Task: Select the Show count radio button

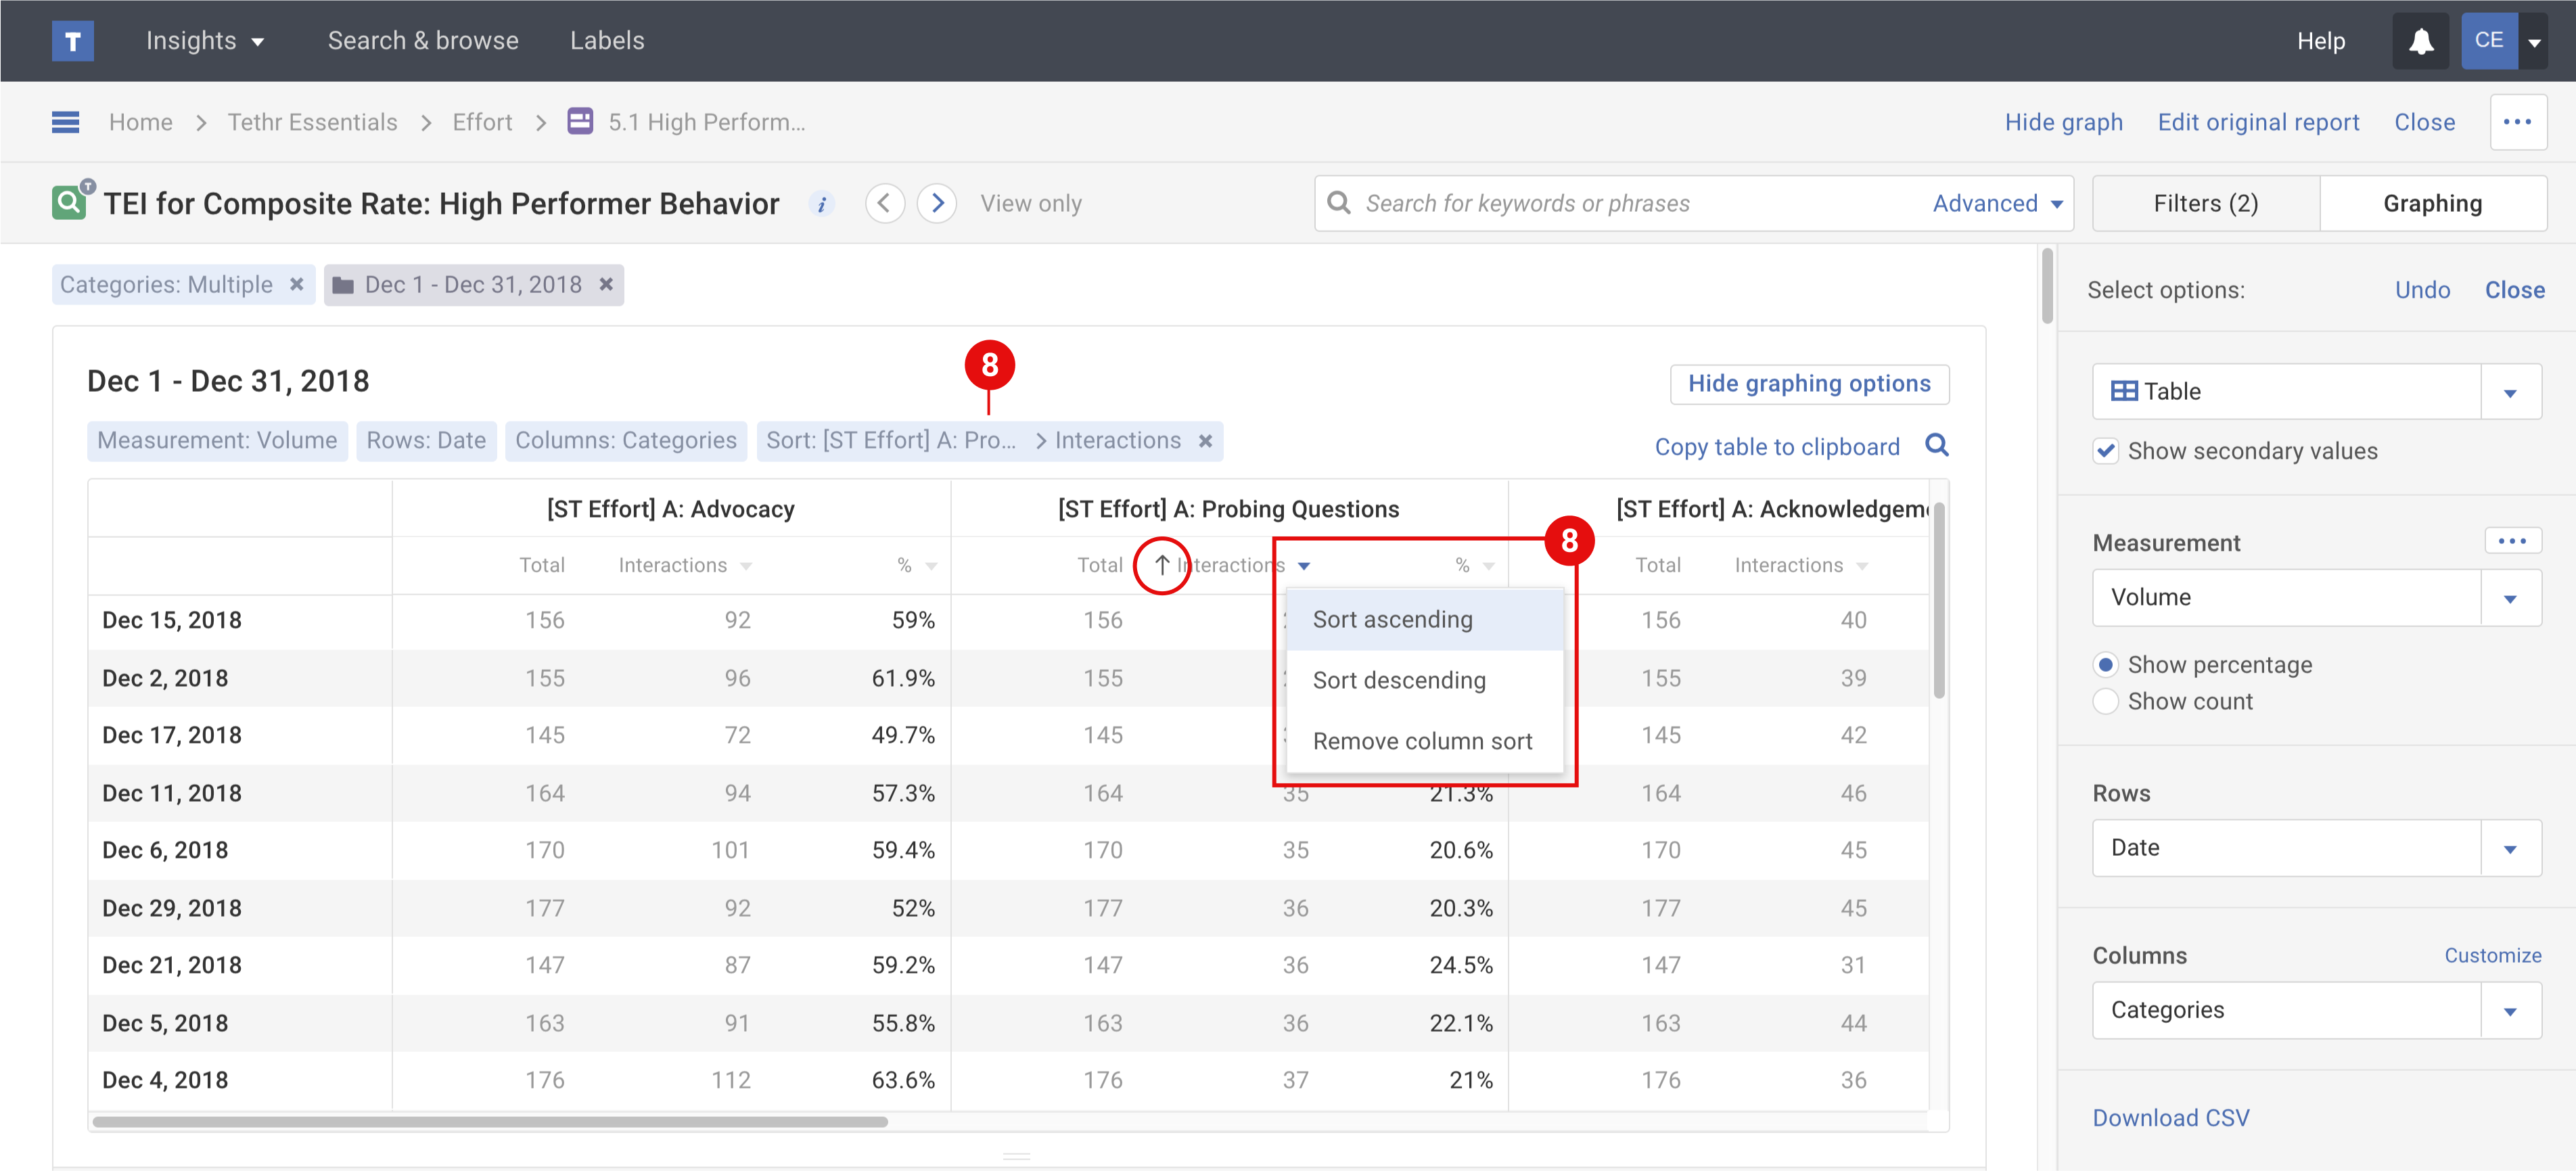Action: pos(2106,701)
